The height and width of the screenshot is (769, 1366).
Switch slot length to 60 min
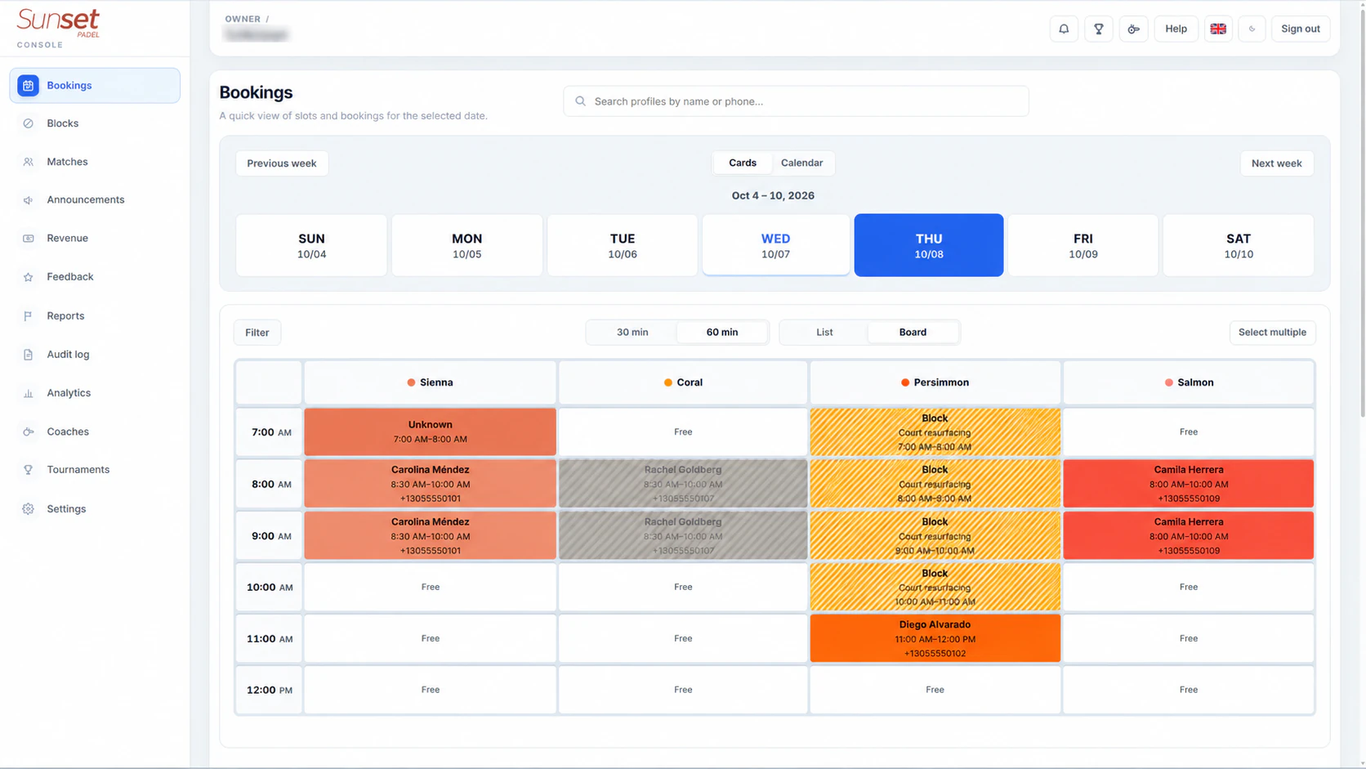(722, 332)
